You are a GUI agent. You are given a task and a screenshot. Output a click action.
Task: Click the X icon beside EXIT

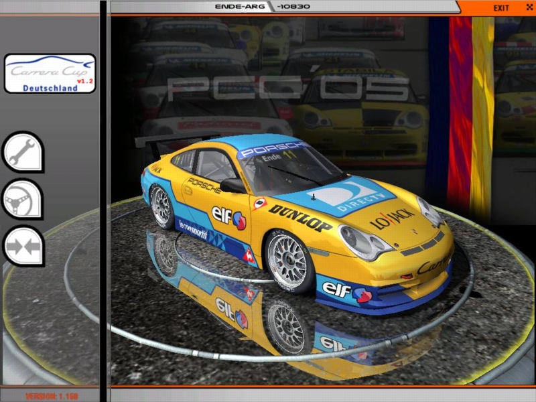click(529, 7)
